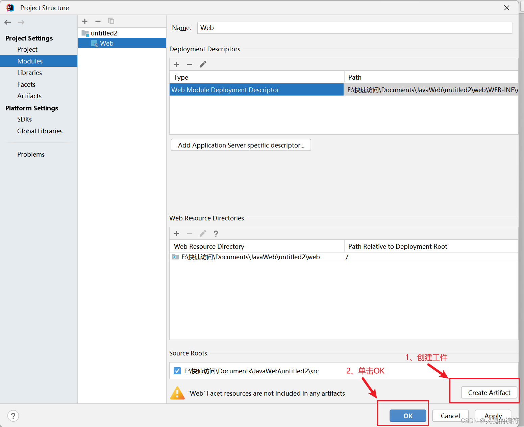Show the Problems page
The width and height of the screenshot is (524, 427).
[x=31, y=154]
